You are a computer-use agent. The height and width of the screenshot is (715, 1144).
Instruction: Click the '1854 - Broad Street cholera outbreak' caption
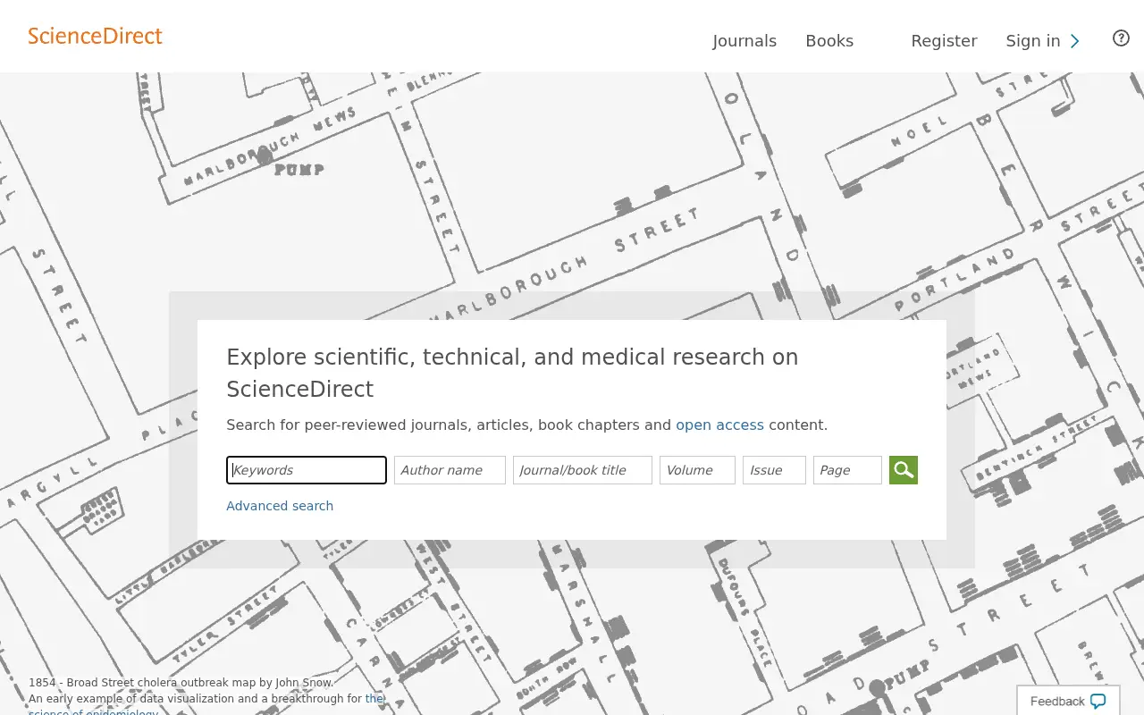[x=181, y=683]
